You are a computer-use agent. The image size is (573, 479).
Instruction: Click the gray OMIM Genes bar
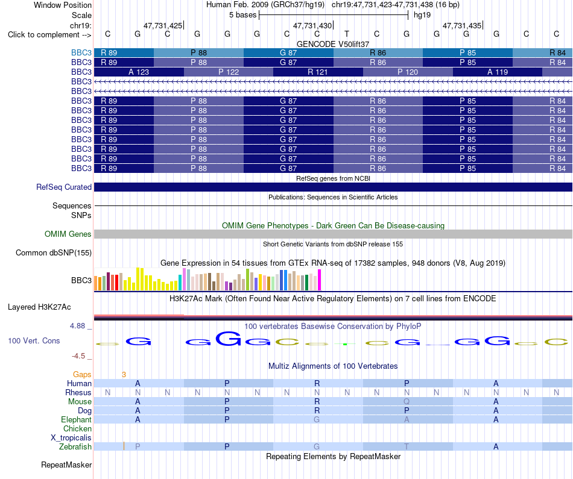333,234
